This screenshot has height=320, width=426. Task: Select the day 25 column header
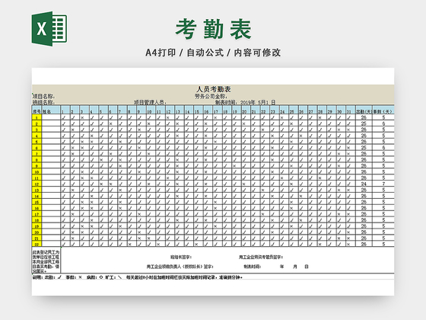[294, 110]
